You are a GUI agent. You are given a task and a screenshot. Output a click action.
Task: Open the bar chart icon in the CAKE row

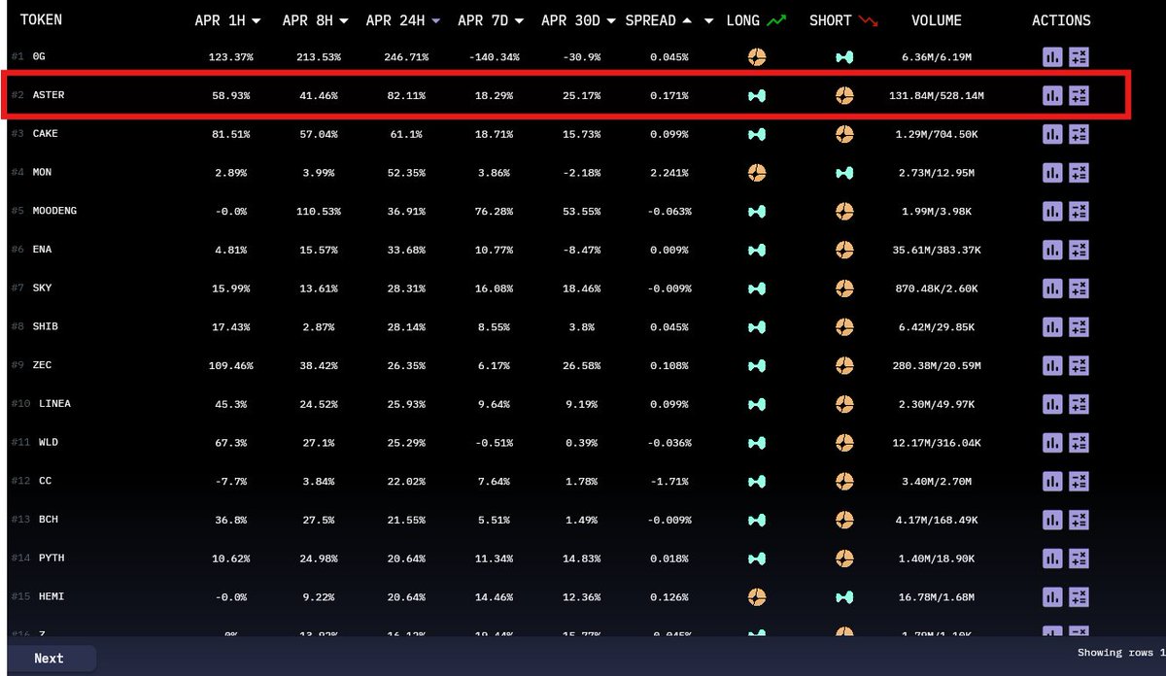pos(1052,134)
